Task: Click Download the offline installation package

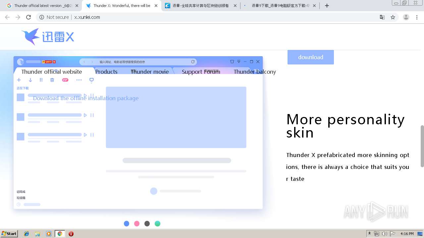Action: pyautogui.click(x=86, y=98)
